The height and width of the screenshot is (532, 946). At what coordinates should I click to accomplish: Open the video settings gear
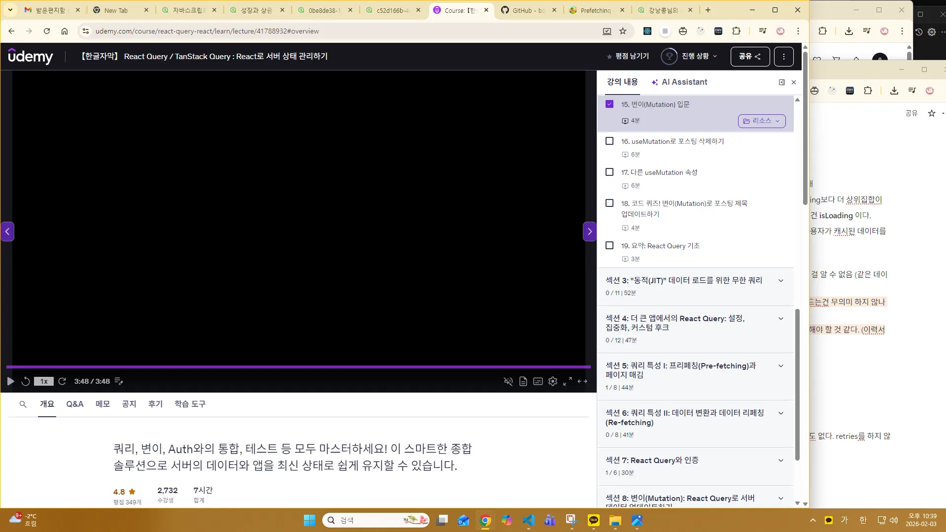point(552,381)
